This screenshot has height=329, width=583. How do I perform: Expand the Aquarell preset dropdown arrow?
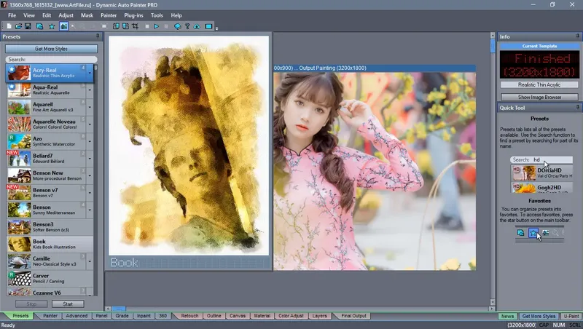point(91,106)
